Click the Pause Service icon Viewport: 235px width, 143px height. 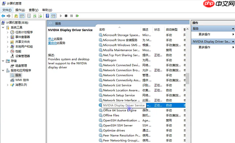72,16
